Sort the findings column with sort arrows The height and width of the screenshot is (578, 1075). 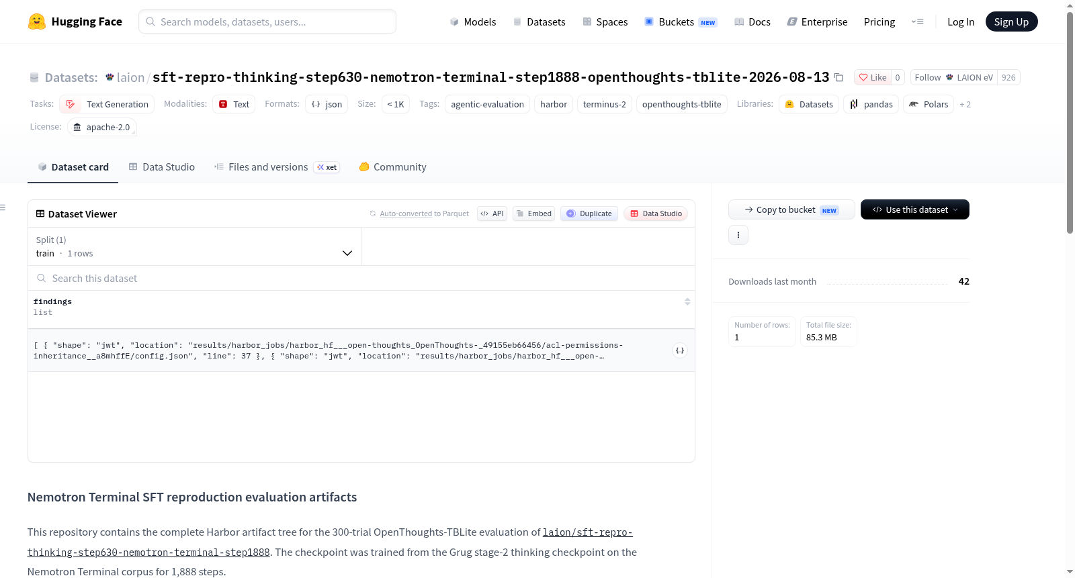pos(687,301)
